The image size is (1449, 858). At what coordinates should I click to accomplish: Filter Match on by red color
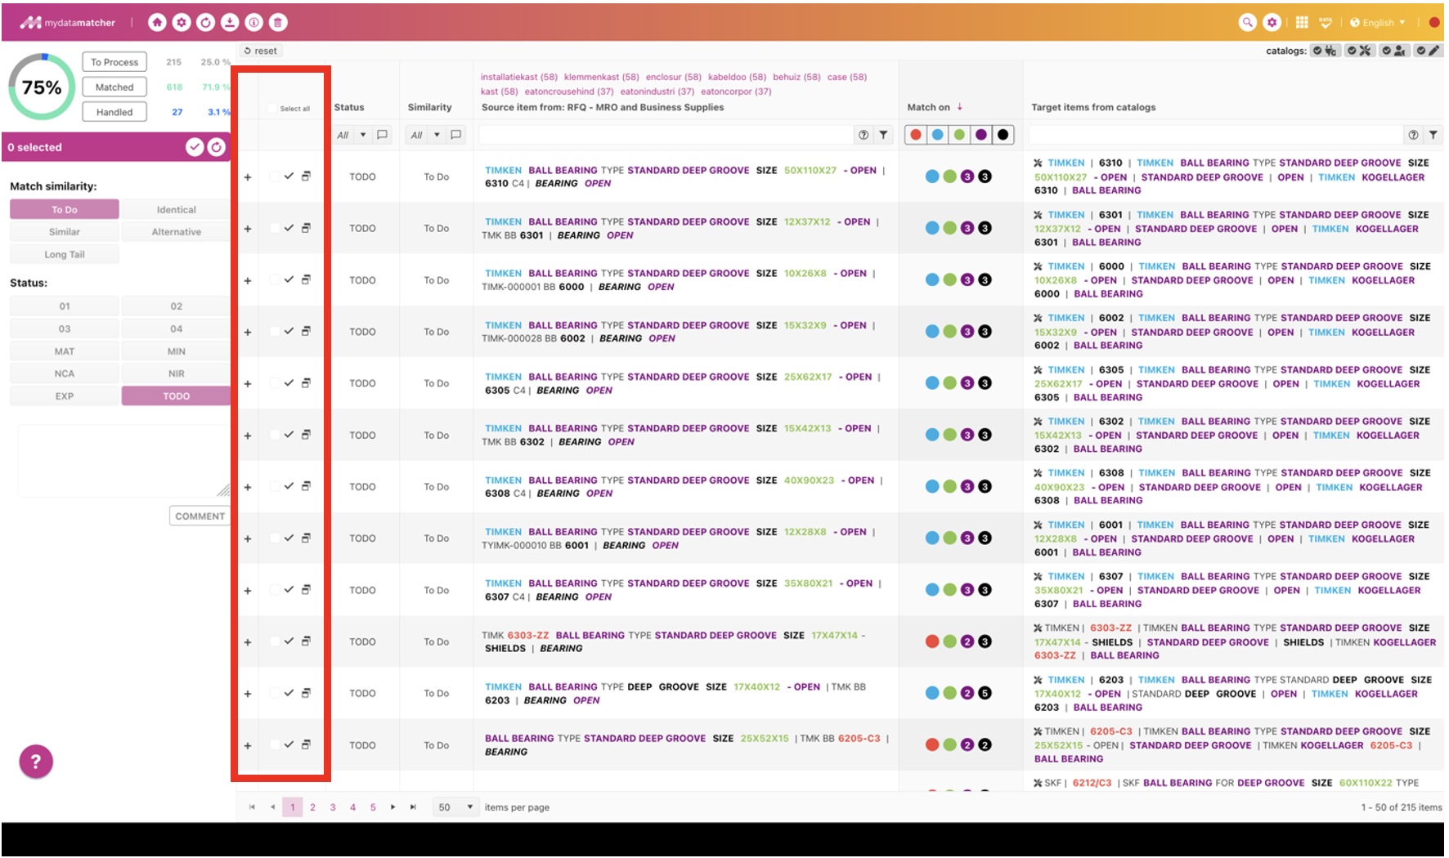click(x=916, y=135)
